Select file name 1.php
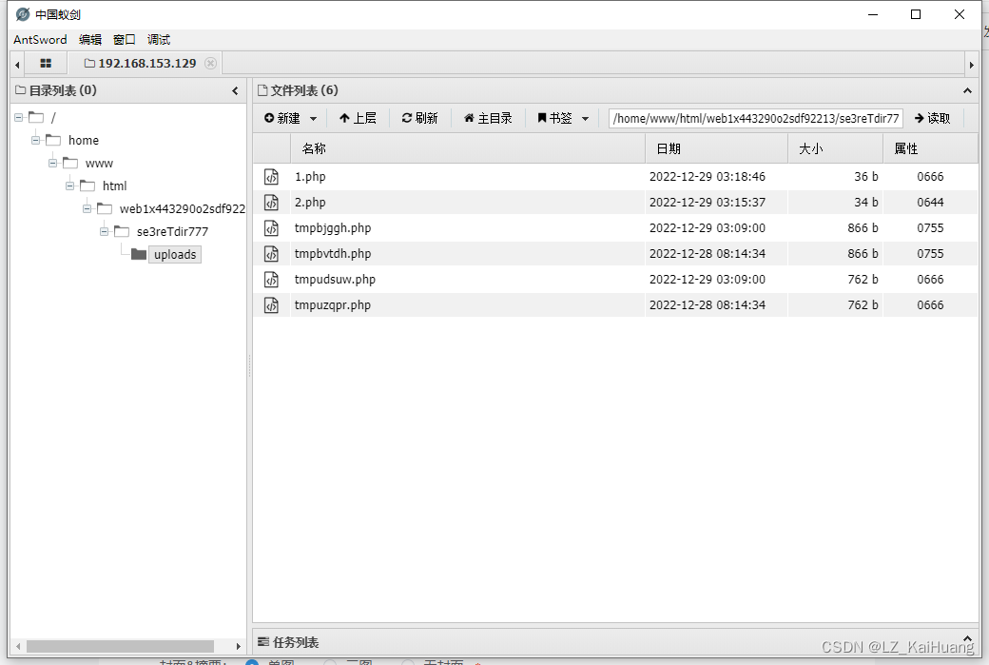The height and width of the screenshot is (665, 989). coord(310,177)
